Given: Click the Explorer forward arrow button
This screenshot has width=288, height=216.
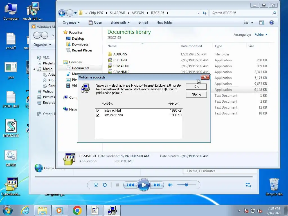Looking at the screenshot, I should pyautogui.click(x=70, y=13).
